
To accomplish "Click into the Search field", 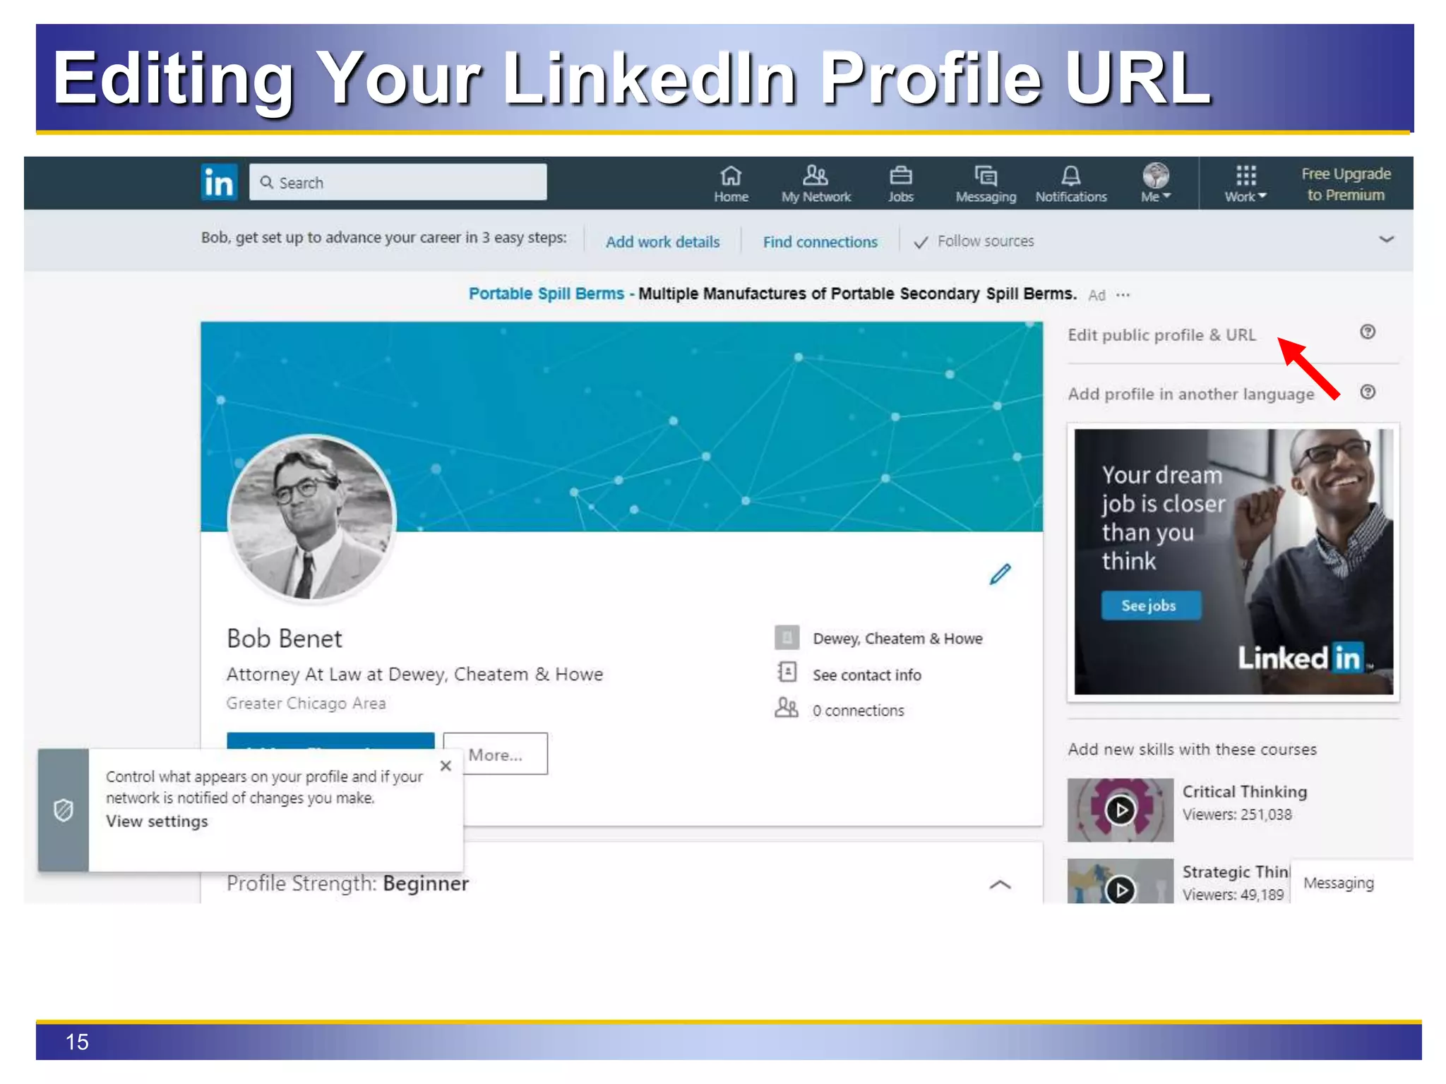I will (398, 182).
